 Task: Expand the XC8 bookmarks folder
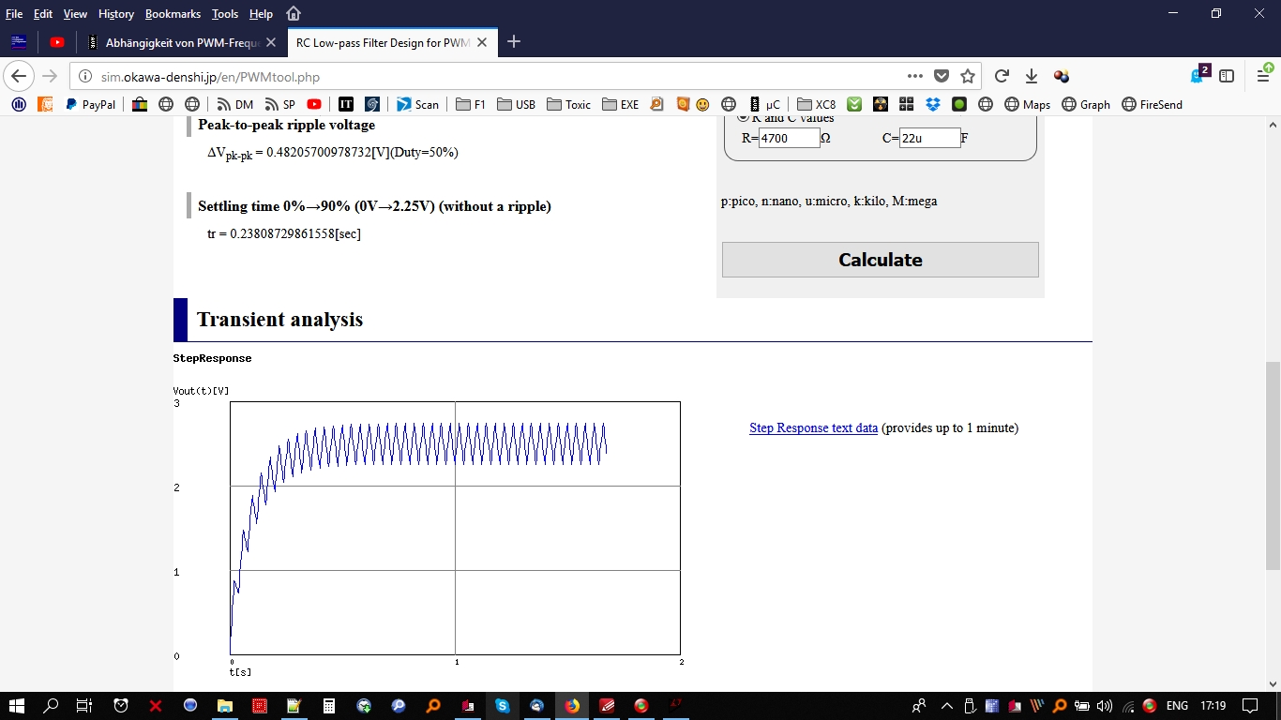(x=816, y=105)
